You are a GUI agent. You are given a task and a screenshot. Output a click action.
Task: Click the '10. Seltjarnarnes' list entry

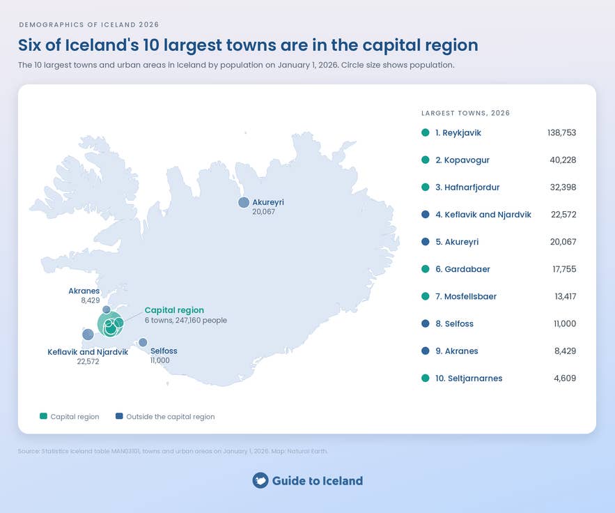coord(469,378)
